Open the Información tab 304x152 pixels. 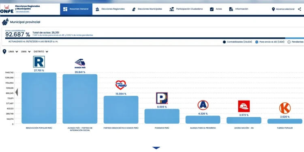(x=238, y=9)
